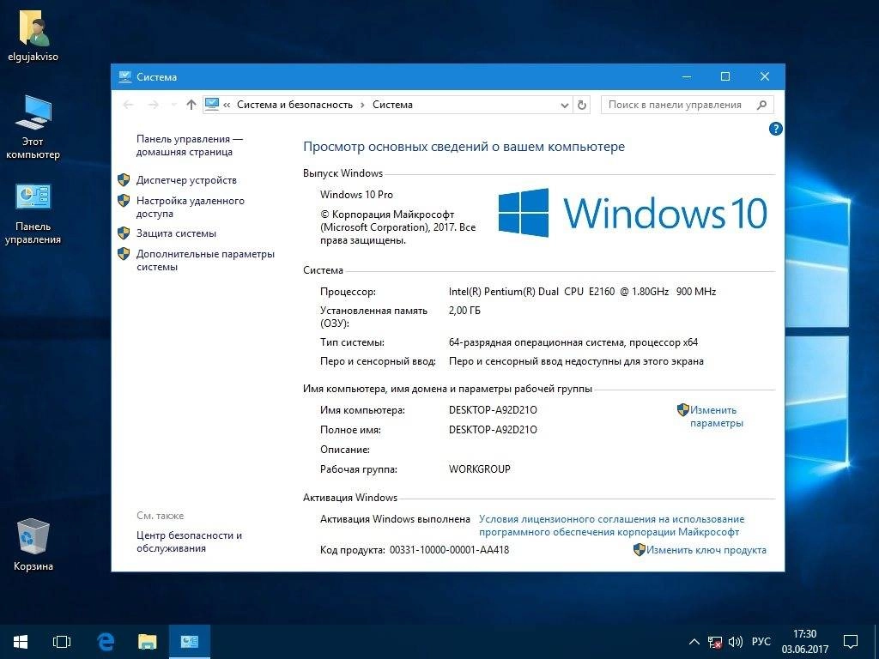Click the address bar computer icon
Image resolution: width=879 pixels, height=659 pixels.
[x=212, y=104]
